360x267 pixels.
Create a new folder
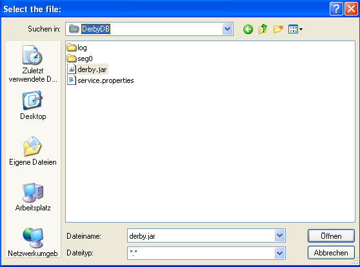point(278,29)
